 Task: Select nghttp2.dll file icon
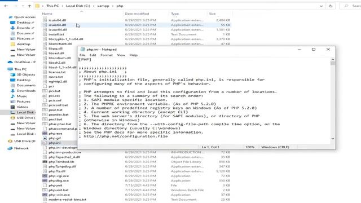point(45,81)
